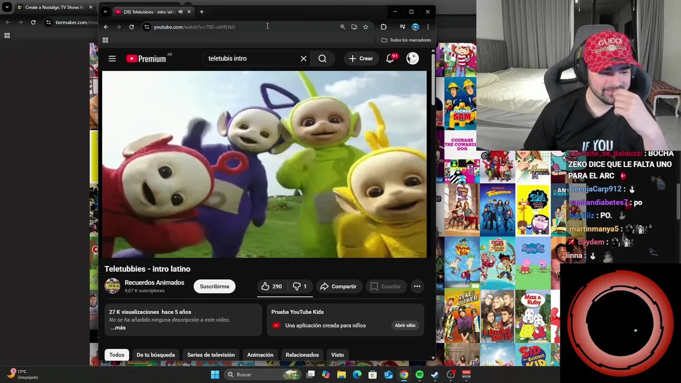681x383 pixels.
Task: Pick the Peppa Pig show thumbnail
Action: click(534, 263)
